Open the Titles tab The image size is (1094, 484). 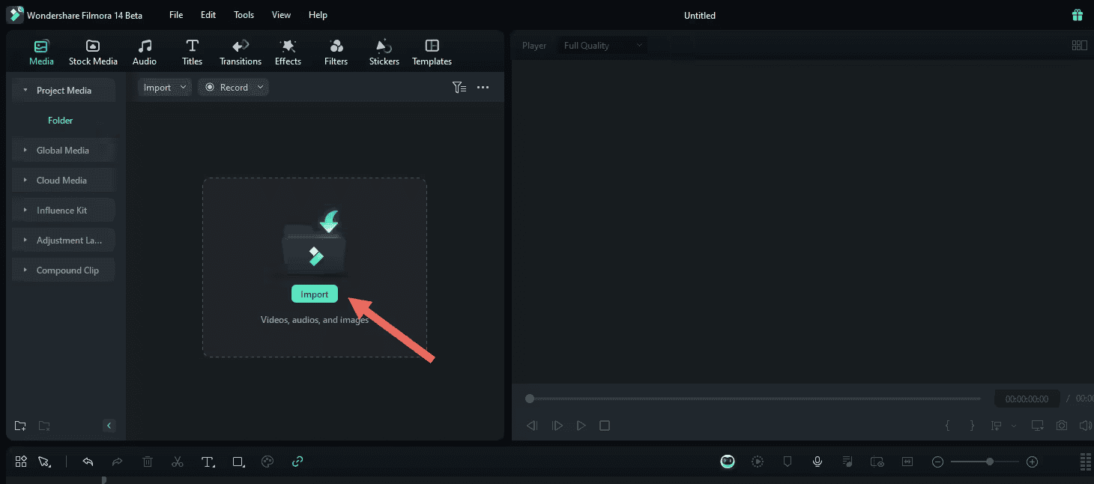pos(193,52)
